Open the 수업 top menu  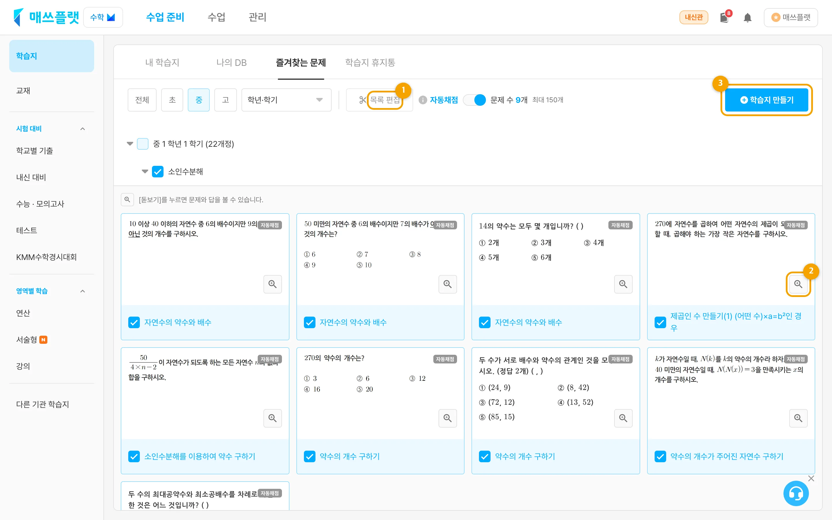click(217, 17)
